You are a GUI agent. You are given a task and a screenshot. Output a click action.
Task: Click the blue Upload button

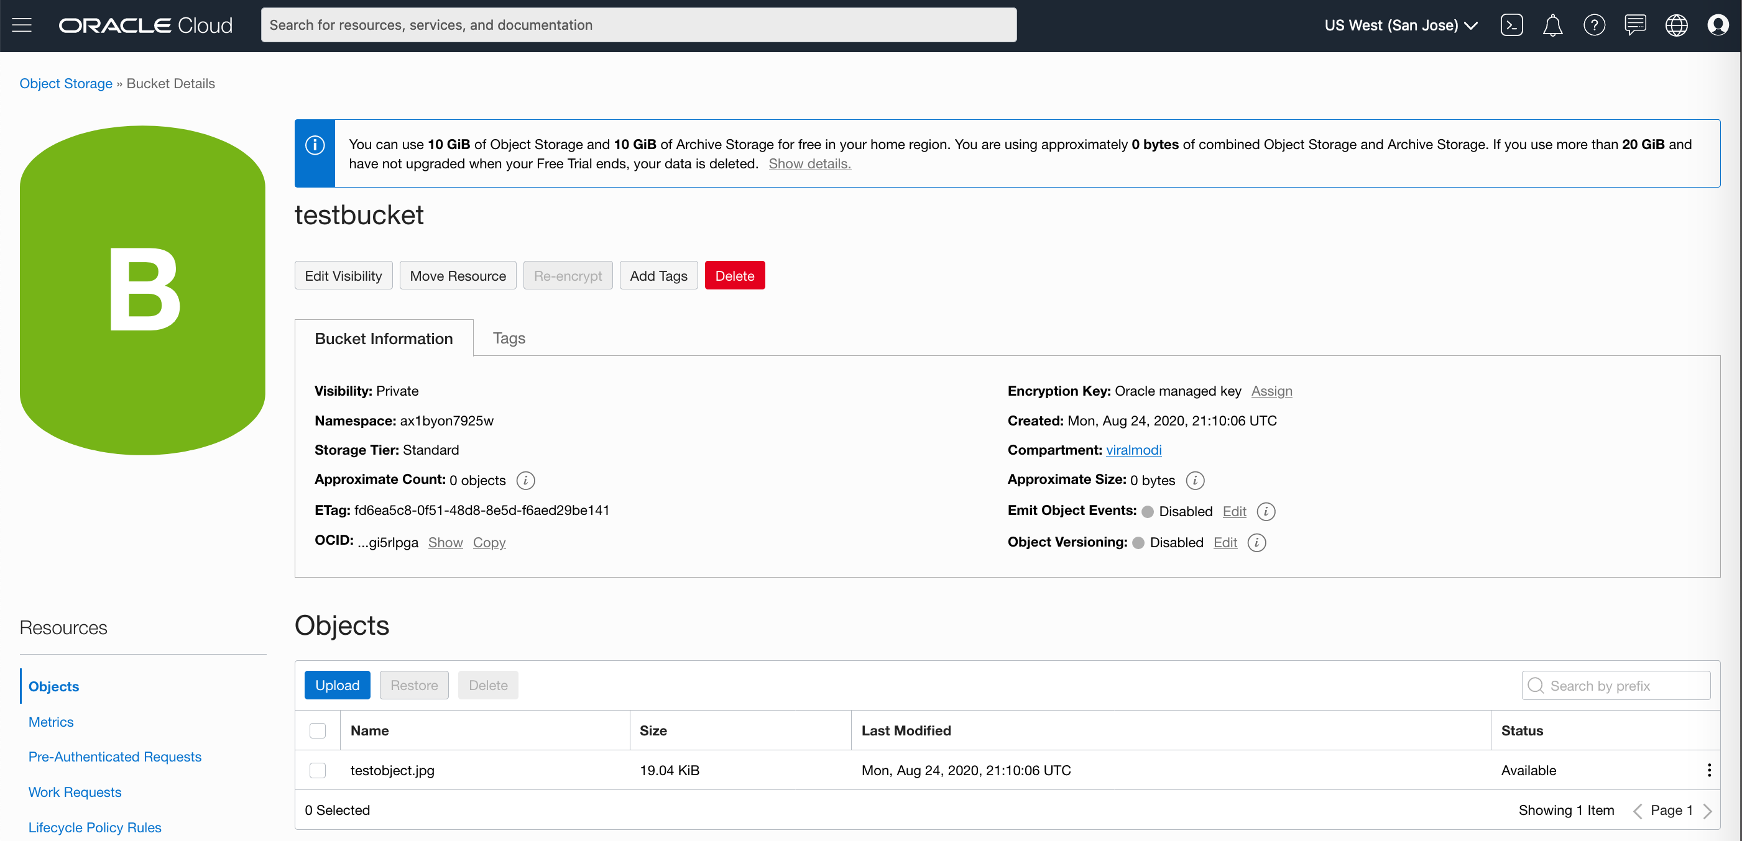point(337,685)
